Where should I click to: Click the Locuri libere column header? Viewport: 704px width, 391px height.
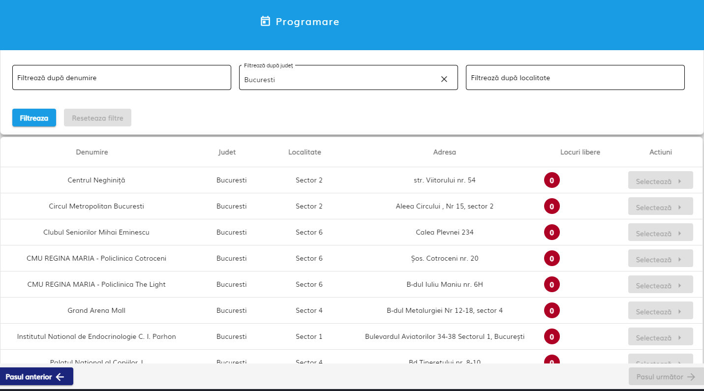580,152
